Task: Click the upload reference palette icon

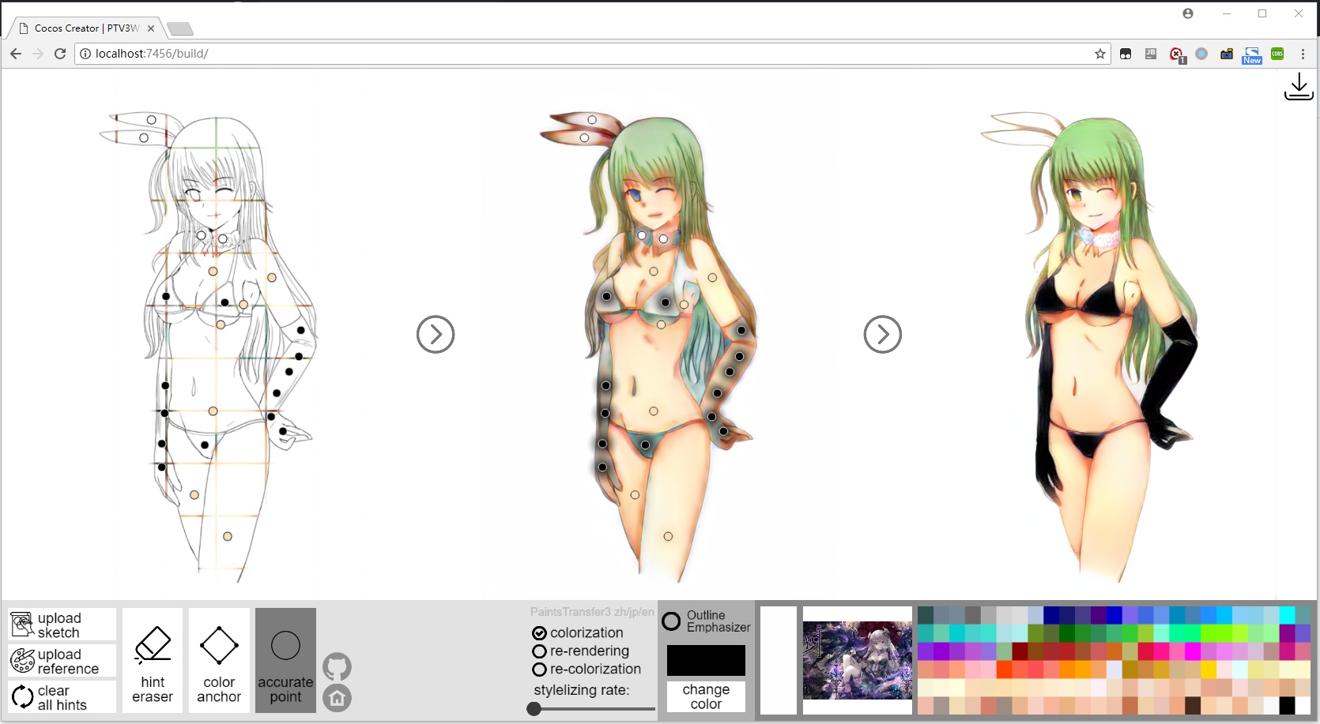Action: pyautogui.click(x=22, y=660)
